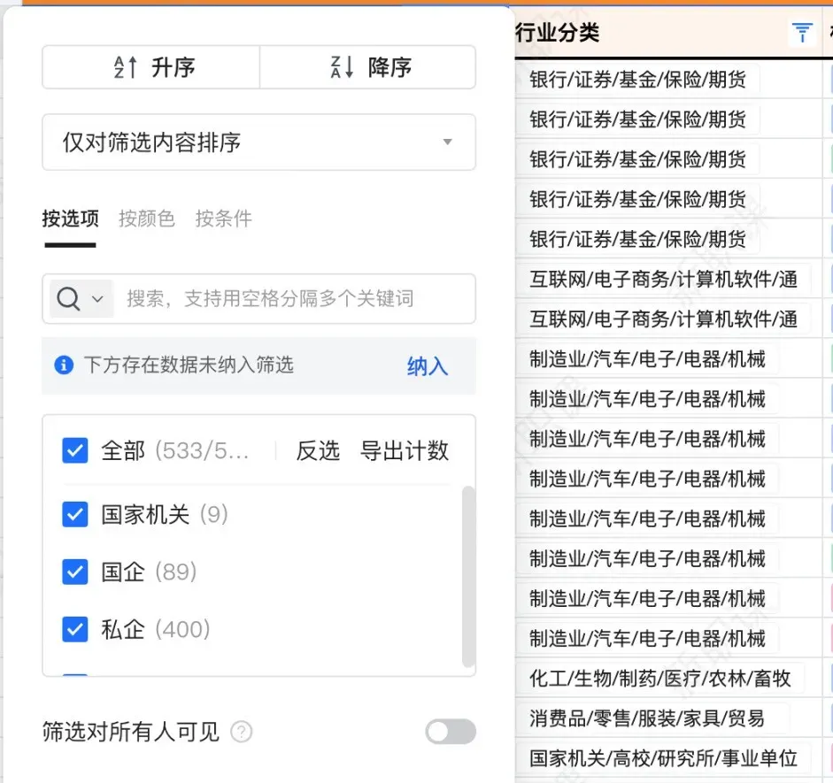Click the help question mark near 筛选对所有人可见

[241, 732]
